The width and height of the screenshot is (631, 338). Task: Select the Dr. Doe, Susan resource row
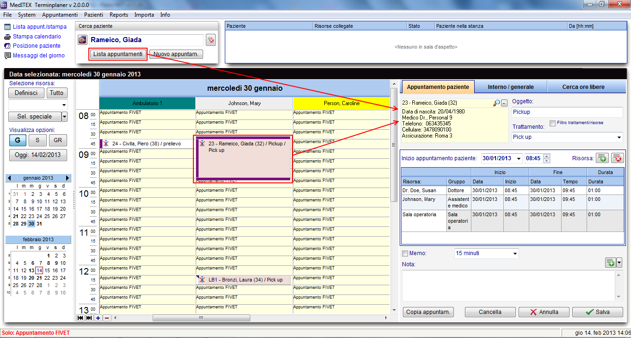pyautogui.click(x=513, y=190)
